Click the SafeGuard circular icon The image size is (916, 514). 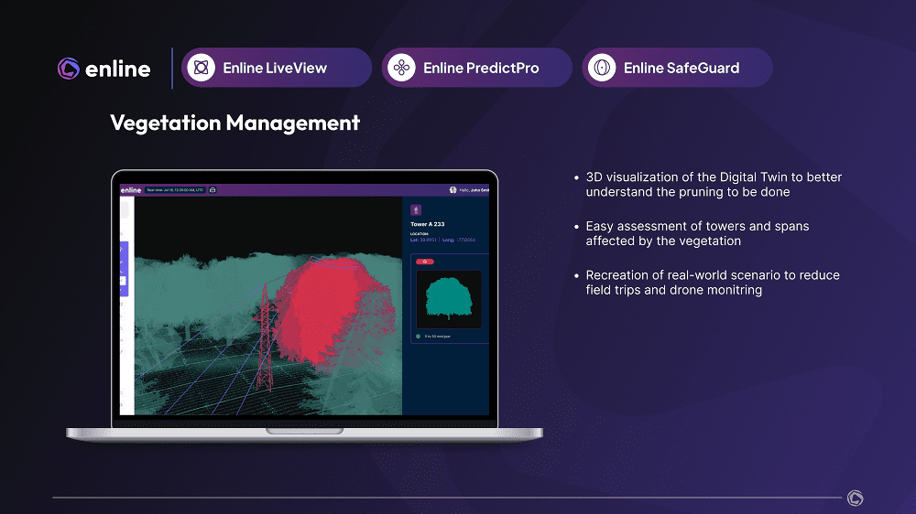602,68
